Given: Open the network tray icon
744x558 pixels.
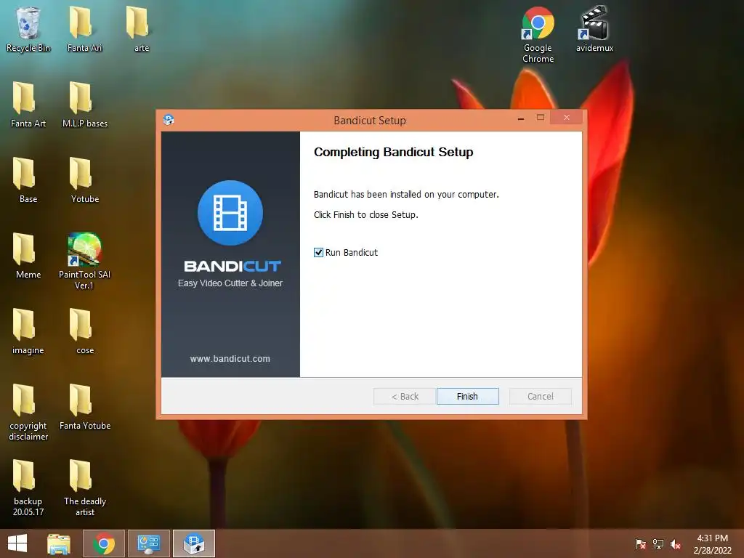Looking at the screenshot, I should (658, 544).
